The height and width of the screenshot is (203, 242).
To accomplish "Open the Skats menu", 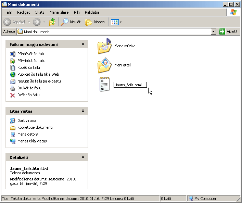I will tap(40, 12).
